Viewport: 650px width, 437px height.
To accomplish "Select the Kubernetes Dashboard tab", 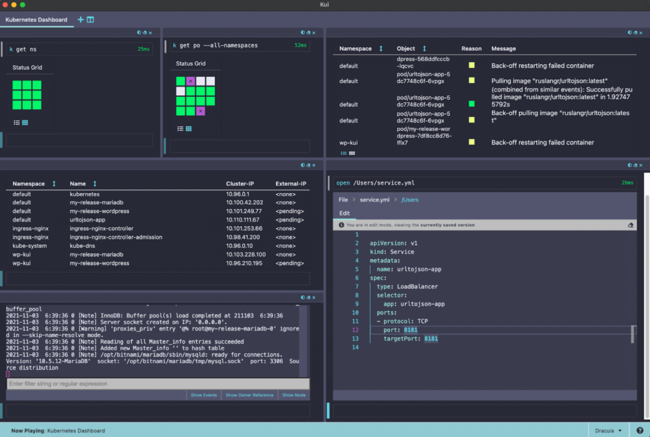I will [x=36, y=20].
